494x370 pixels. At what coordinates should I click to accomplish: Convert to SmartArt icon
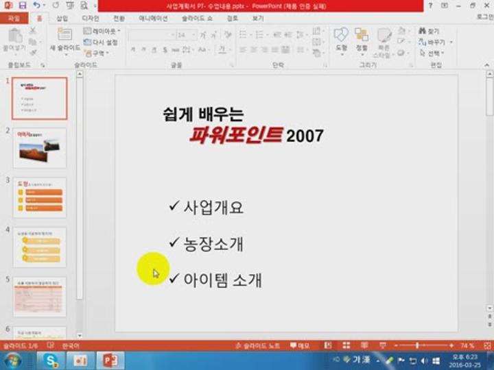(x=318, y=53)
